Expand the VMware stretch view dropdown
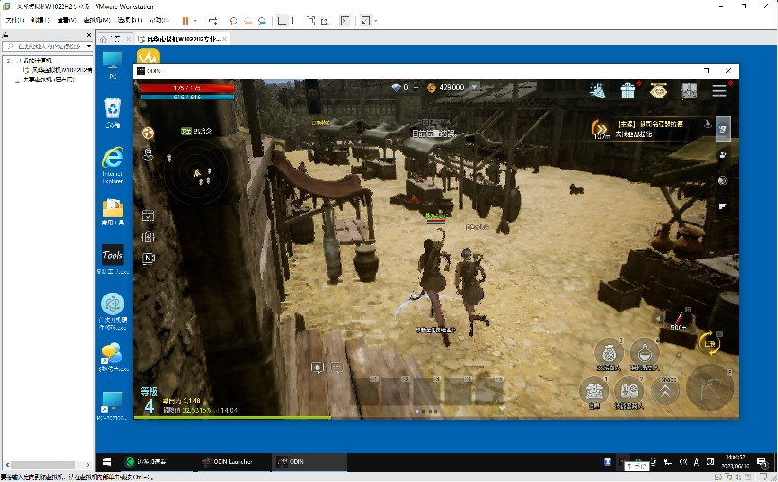 pos(376,21)
